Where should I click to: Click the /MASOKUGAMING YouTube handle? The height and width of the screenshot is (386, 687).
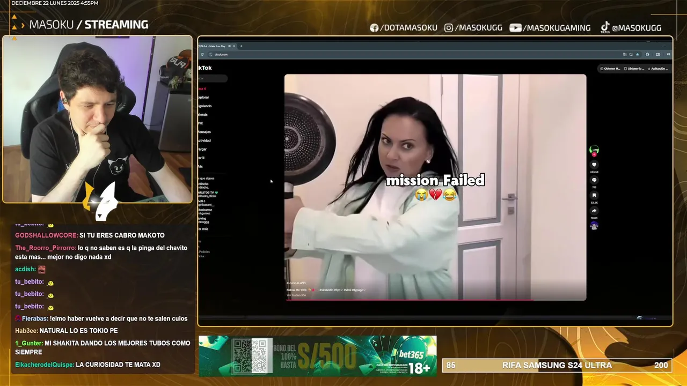550,28
